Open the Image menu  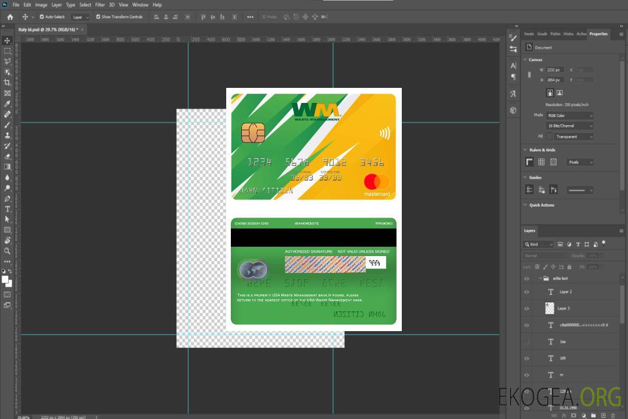point(41,5)
